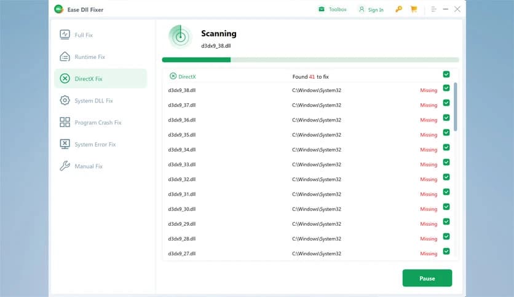This screenshot has width=514, height=297.
Task: Uncheck the d3dx9_30.dll checkbox
Action: [x=446, y=207]
